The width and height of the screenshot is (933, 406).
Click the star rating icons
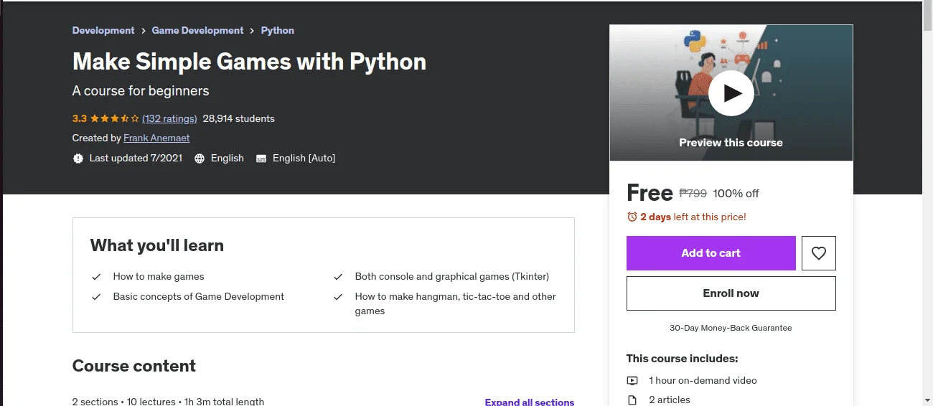click(x=115, y=118)
